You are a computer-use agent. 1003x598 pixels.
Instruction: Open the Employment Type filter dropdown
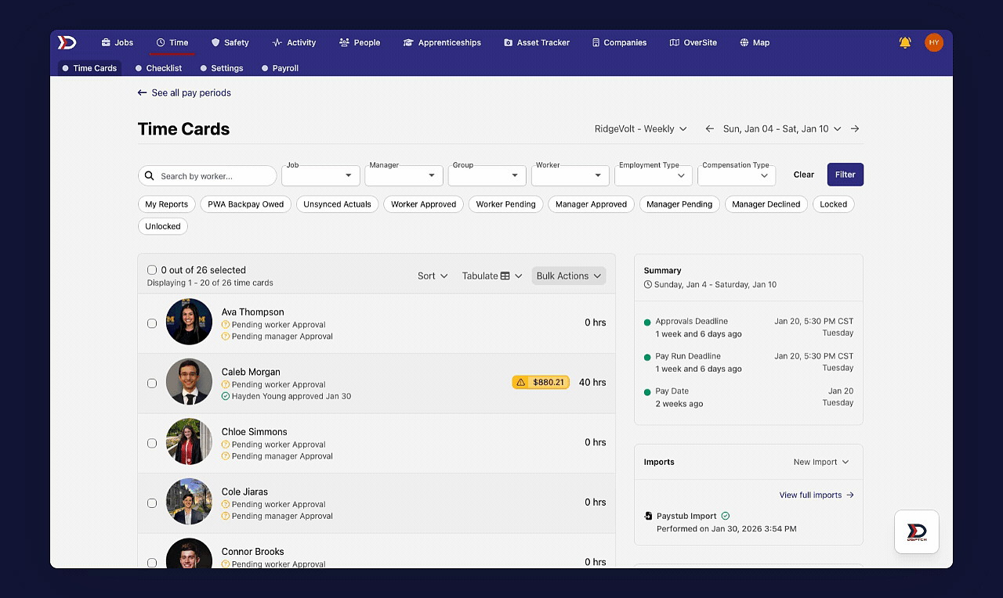(x=654, y=175)
